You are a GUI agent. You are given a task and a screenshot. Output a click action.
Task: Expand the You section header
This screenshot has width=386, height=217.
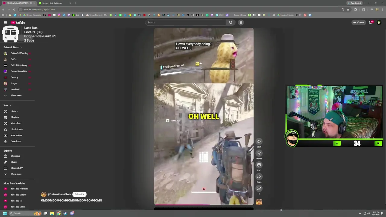click(7, 105)
